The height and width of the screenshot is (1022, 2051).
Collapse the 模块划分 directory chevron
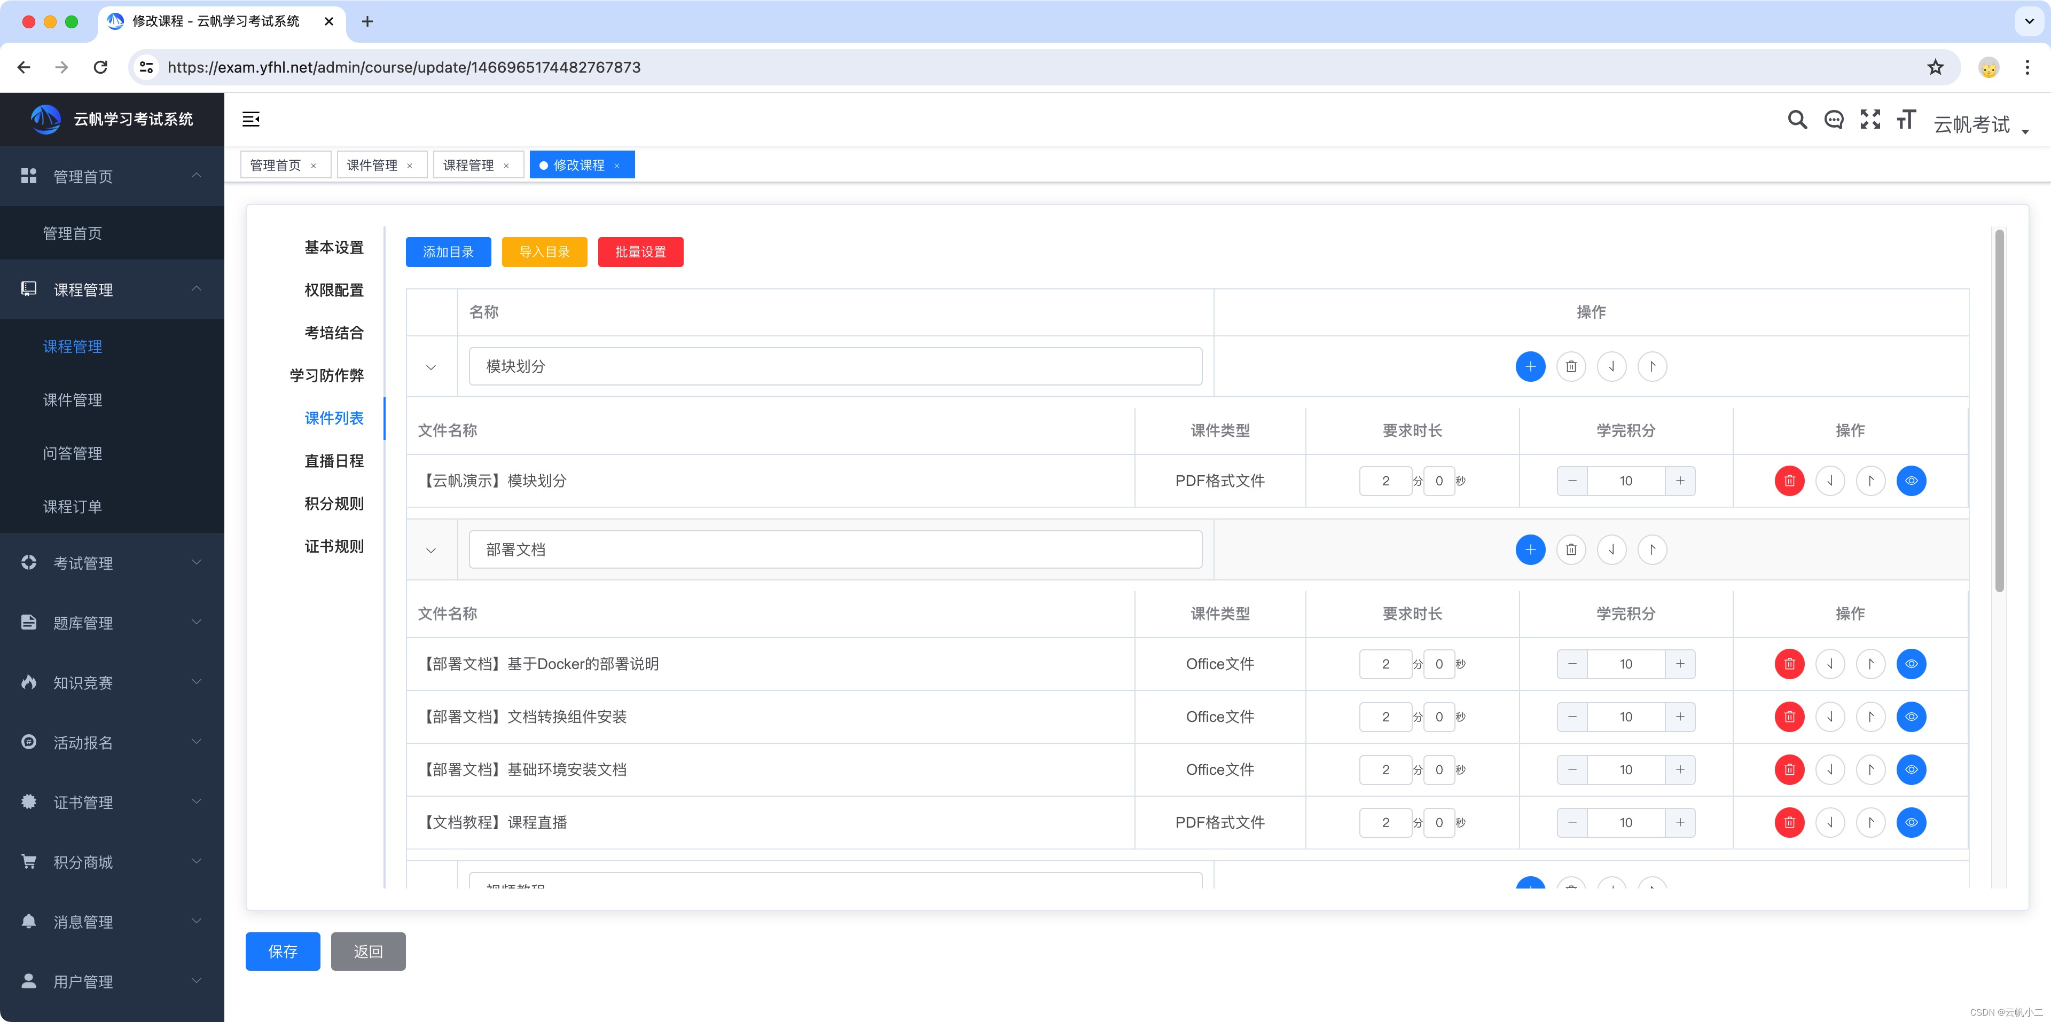click(430, 368)
